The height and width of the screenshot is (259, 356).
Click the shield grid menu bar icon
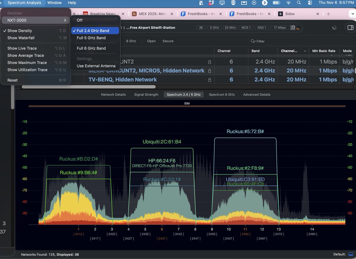point(233,3)
